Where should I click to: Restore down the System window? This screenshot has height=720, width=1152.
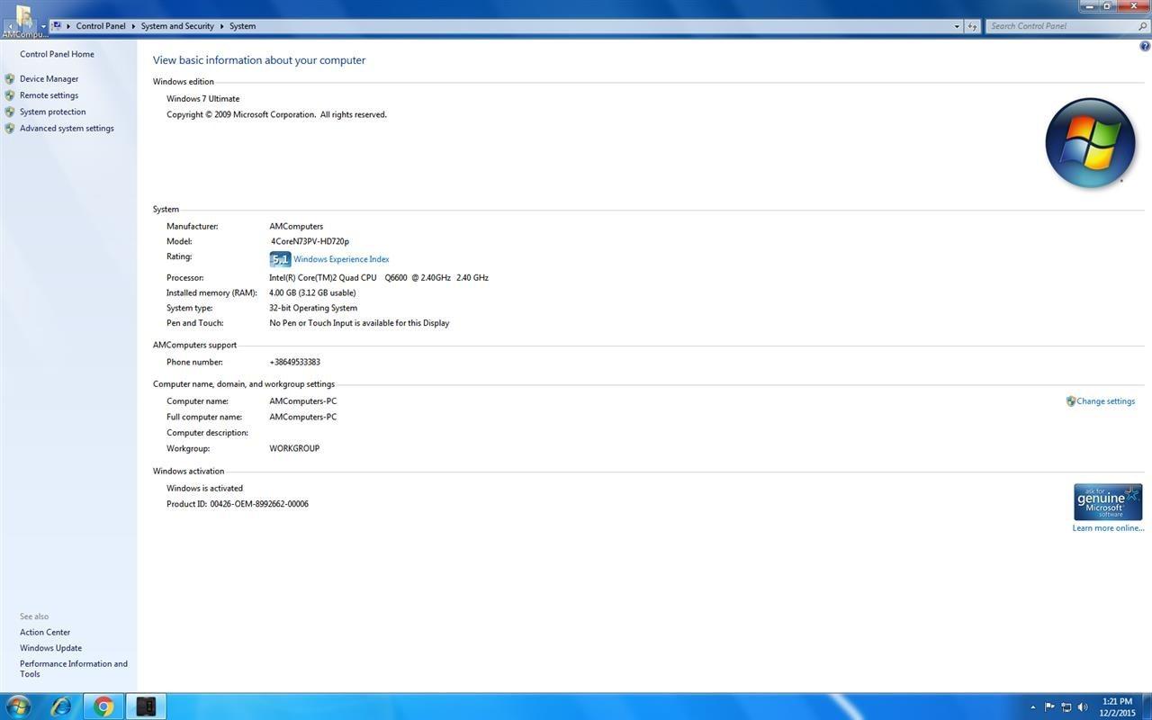point(1108,5)
